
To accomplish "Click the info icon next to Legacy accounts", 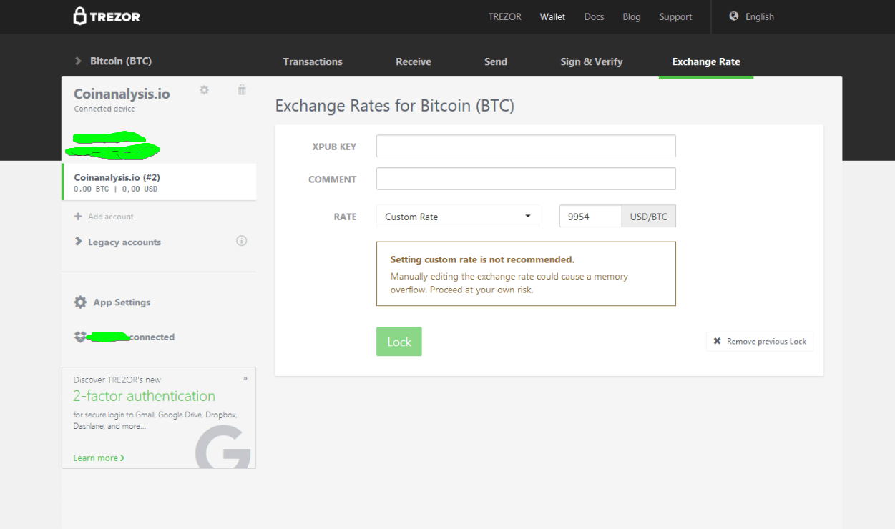I will (241, 241).
